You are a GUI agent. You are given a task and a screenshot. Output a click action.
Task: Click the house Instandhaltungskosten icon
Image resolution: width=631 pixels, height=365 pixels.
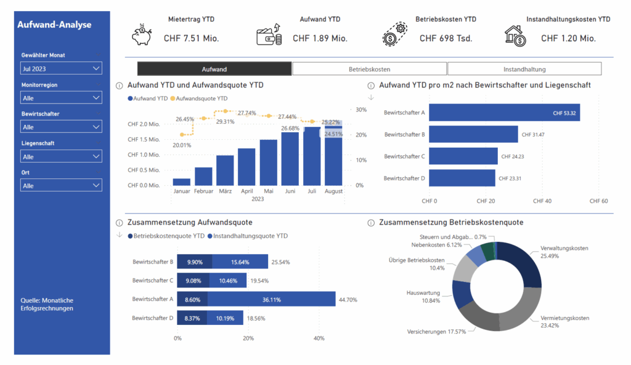click(x=515, y=35)
